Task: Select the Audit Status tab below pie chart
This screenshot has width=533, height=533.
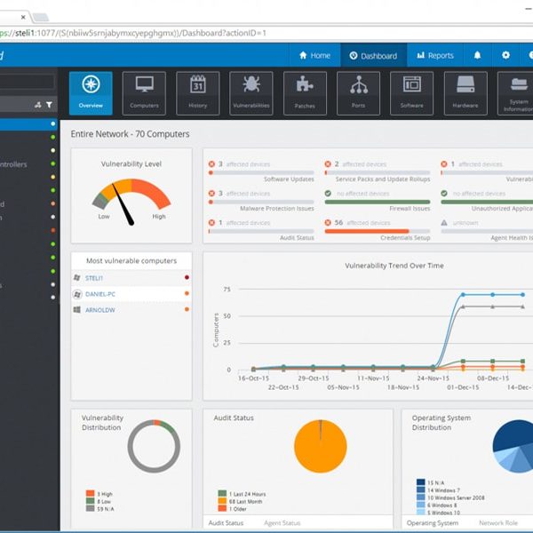Action: 226,523
